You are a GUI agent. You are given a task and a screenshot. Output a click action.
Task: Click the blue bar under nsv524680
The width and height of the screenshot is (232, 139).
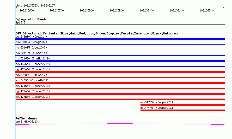[x=120, y=61]
